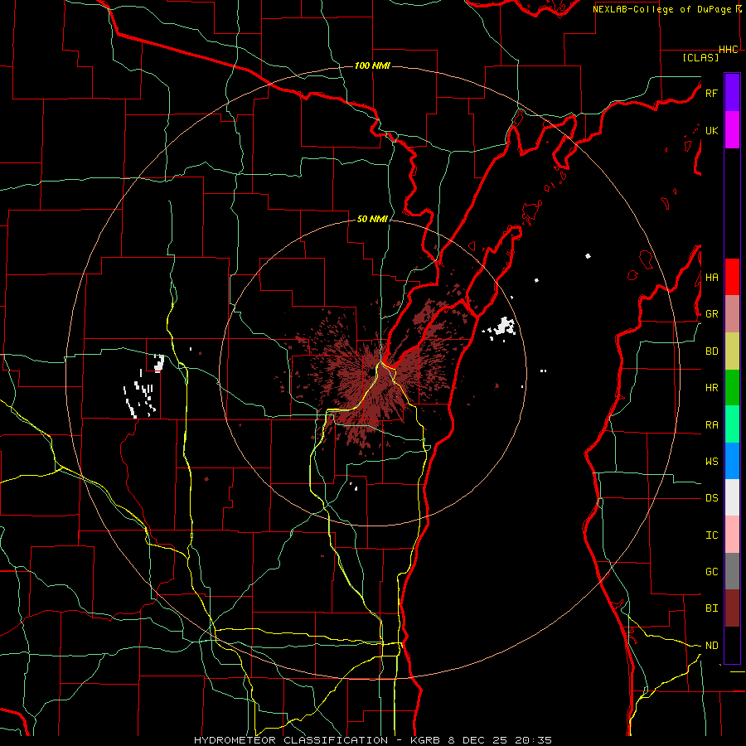This screenshot has width=746, height=746.
Task: Click the DS white legend swatch
Action: (x=732, y=497)
